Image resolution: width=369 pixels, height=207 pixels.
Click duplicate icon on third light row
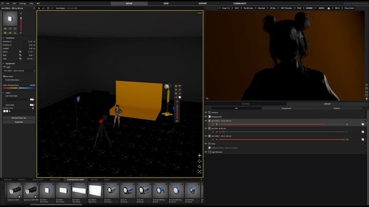point(363,139)
